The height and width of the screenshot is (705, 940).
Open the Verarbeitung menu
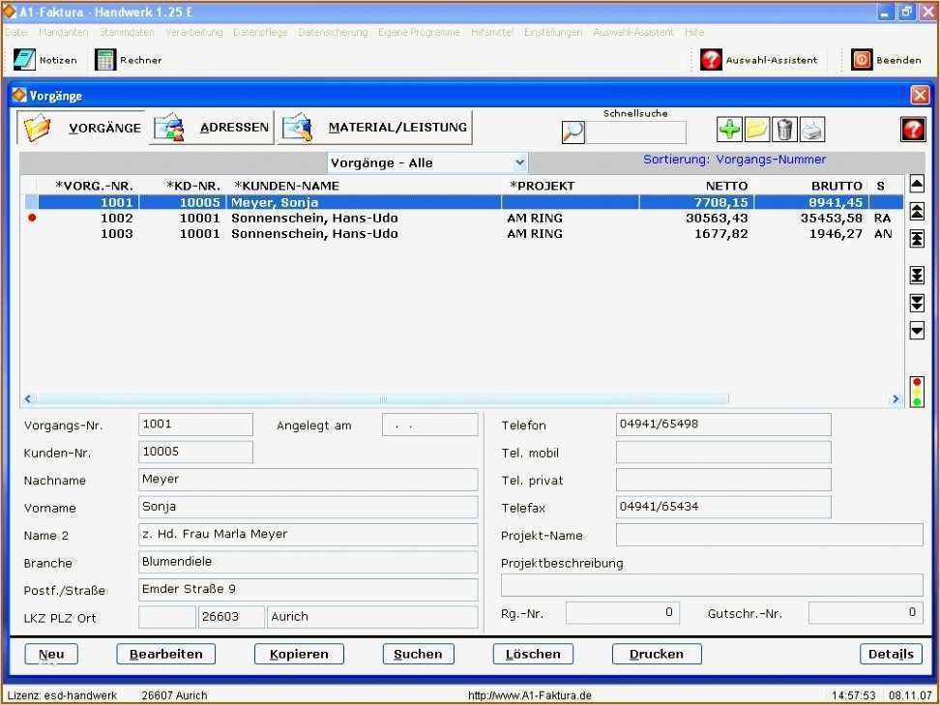pyautogui.click(x=194, y=32)
